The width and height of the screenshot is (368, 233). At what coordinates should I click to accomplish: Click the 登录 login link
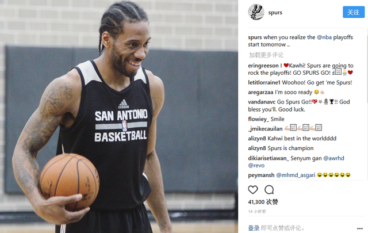(254, 228)
